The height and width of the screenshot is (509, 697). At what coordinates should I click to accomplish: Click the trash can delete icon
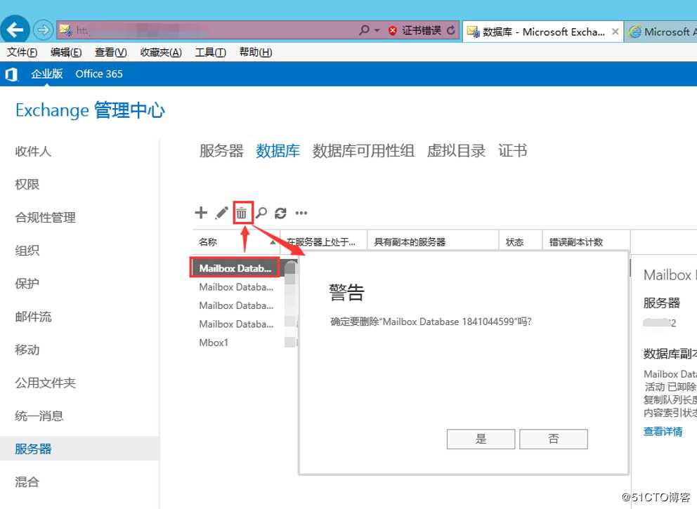(x=242, y=213)
